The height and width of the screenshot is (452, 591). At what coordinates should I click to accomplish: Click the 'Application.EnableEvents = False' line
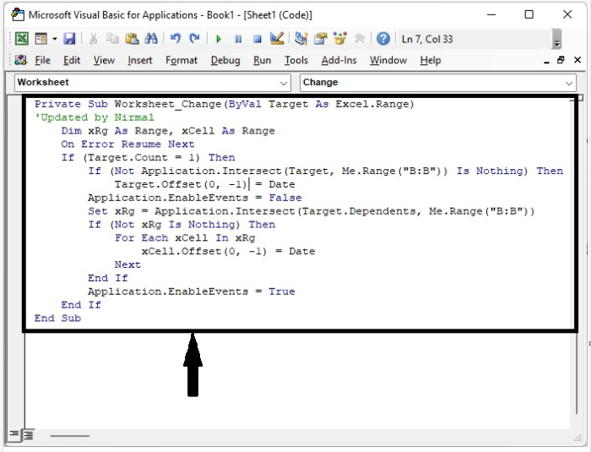pos(195,198)
